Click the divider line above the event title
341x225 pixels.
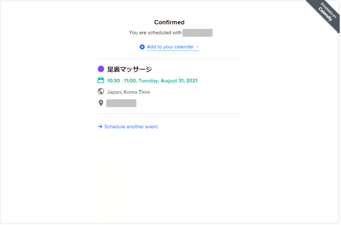(x=169, y=59)
